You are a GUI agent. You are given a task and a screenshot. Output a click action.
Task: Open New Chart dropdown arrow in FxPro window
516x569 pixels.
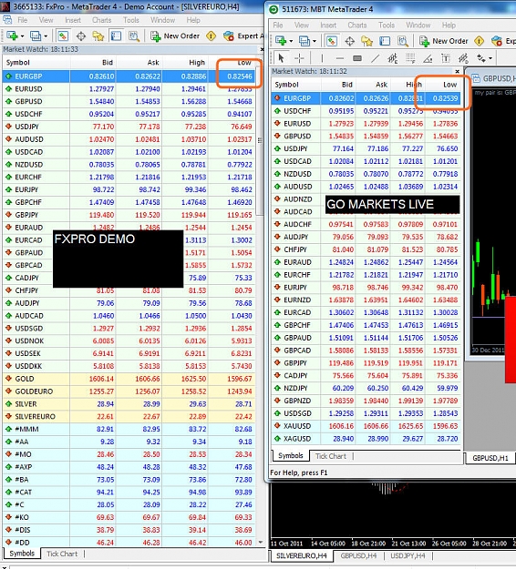(22, 36)
